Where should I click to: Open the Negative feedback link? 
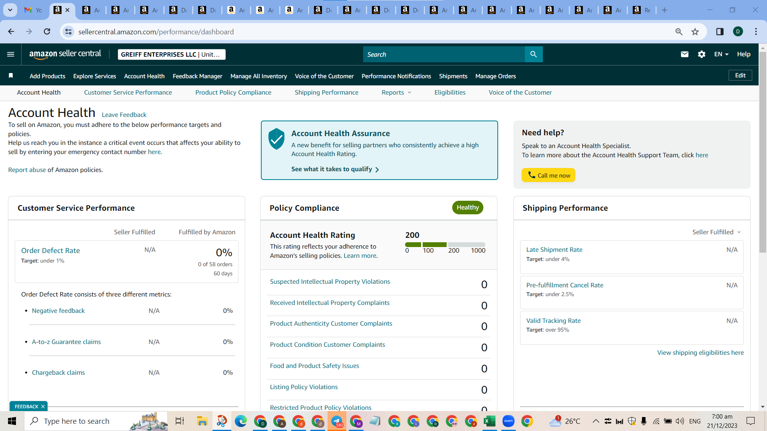(x=58, y=311)
